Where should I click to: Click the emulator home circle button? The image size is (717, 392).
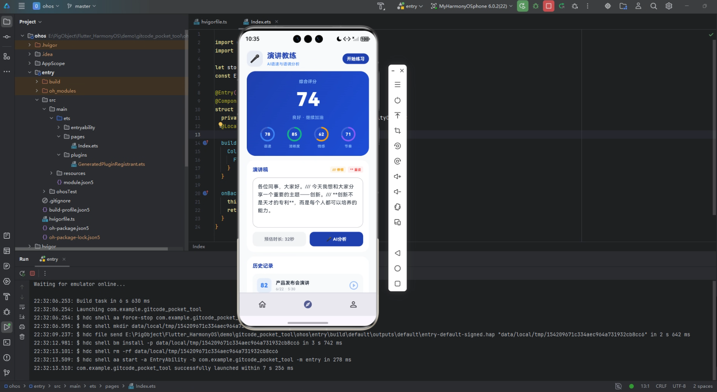(398, 268)
